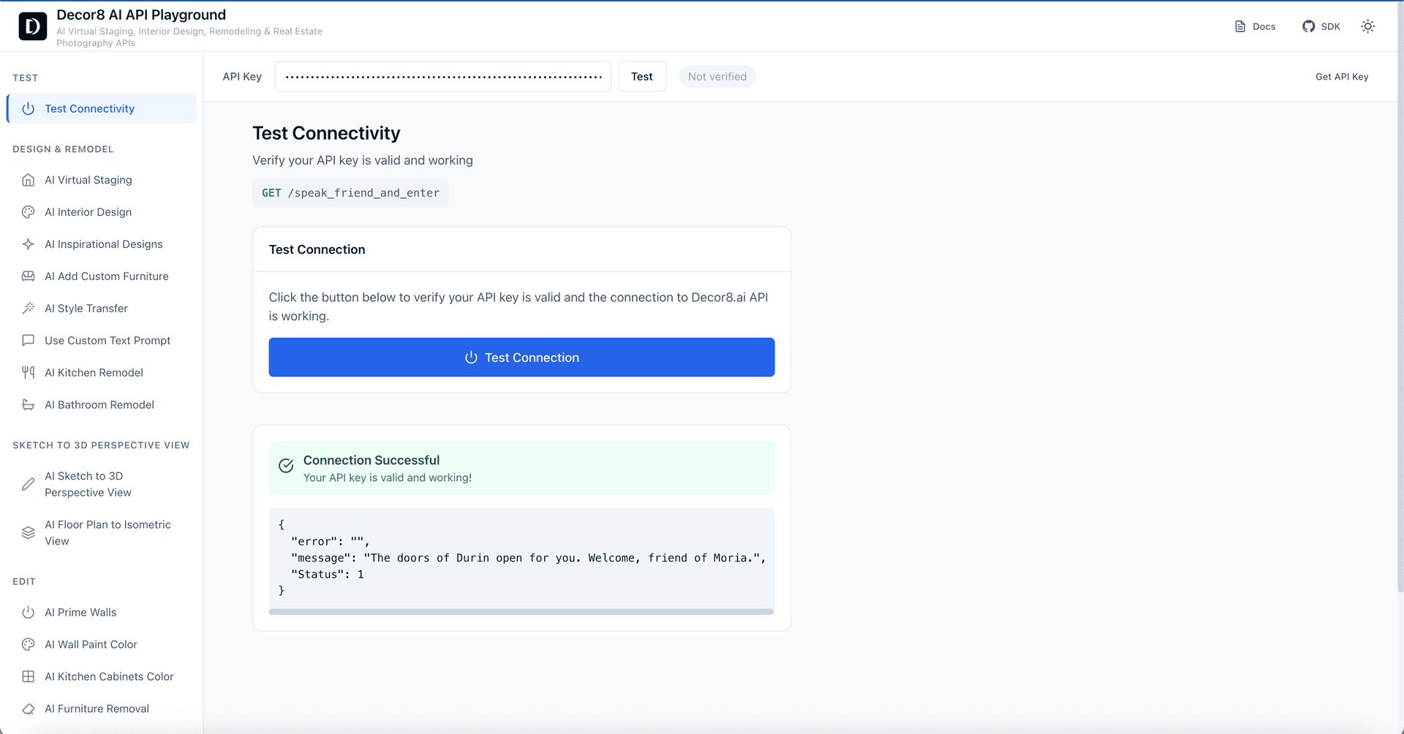Click the Get API Key link
The width and height of the screenshot is (1404, 734).
(1342, 76)
